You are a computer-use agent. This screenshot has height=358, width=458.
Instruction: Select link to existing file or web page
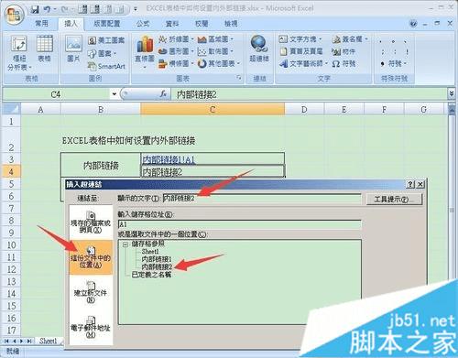[x=91, y=222]
